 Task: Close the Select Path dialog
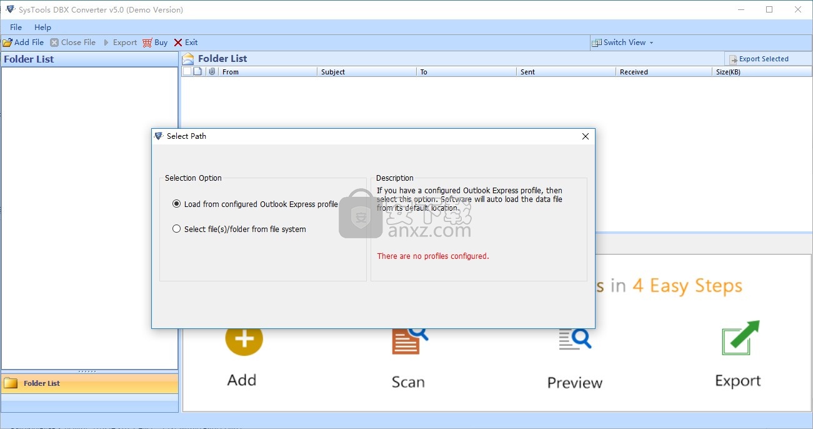point(585,136)
